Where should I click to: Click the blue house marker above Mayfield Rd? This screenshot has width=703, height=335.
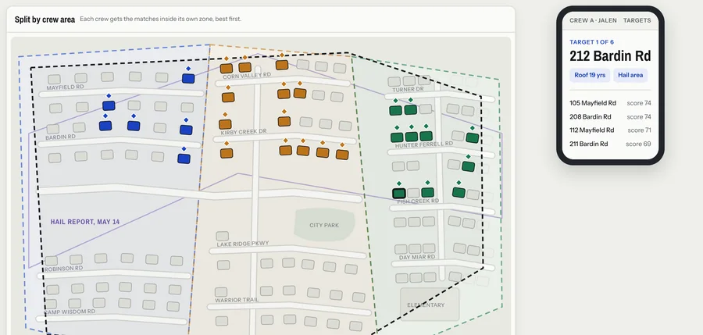[x=187, y=79]
